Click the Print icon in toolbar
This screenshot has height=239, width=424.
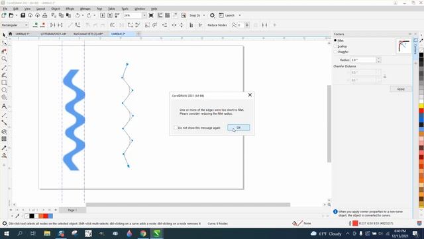point(45,15)
